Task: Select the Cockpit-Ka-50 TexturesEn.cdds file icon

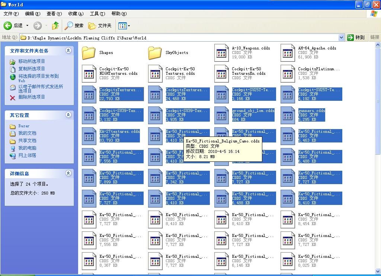Action: [221, 73]
